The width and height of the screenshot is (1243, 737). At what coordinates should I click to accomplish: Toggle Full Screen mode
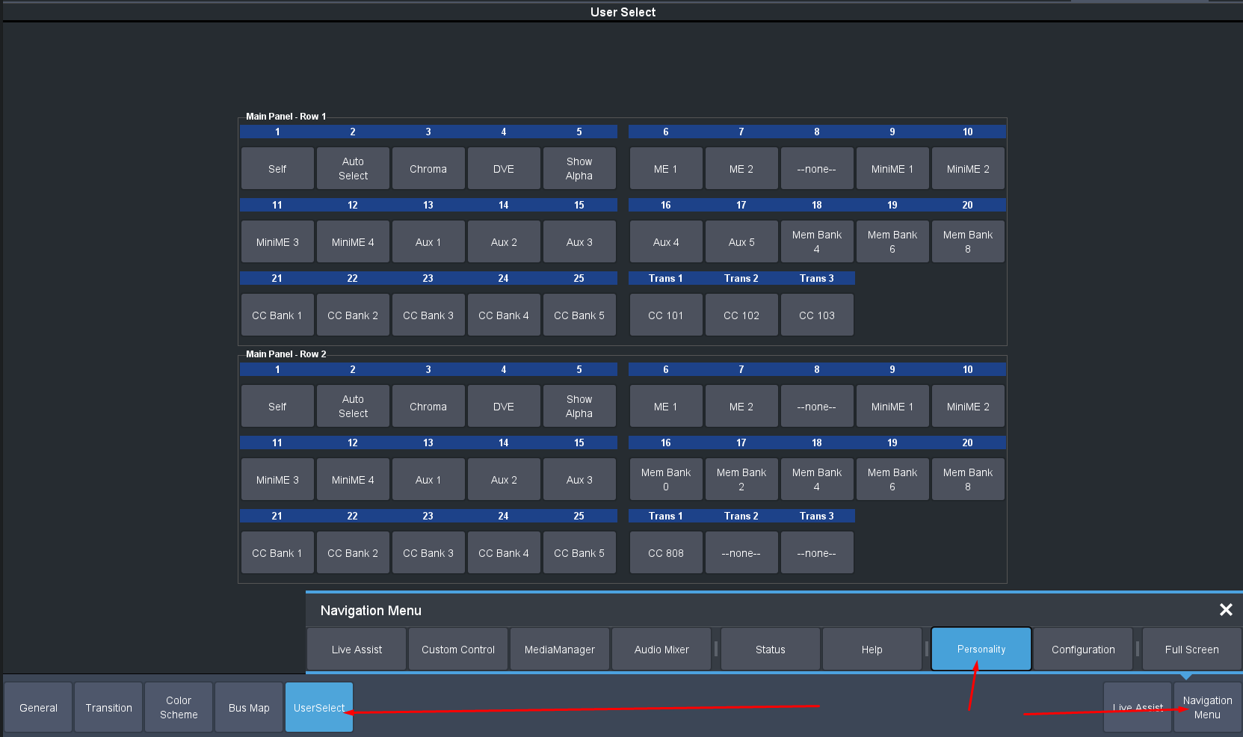1191,650
